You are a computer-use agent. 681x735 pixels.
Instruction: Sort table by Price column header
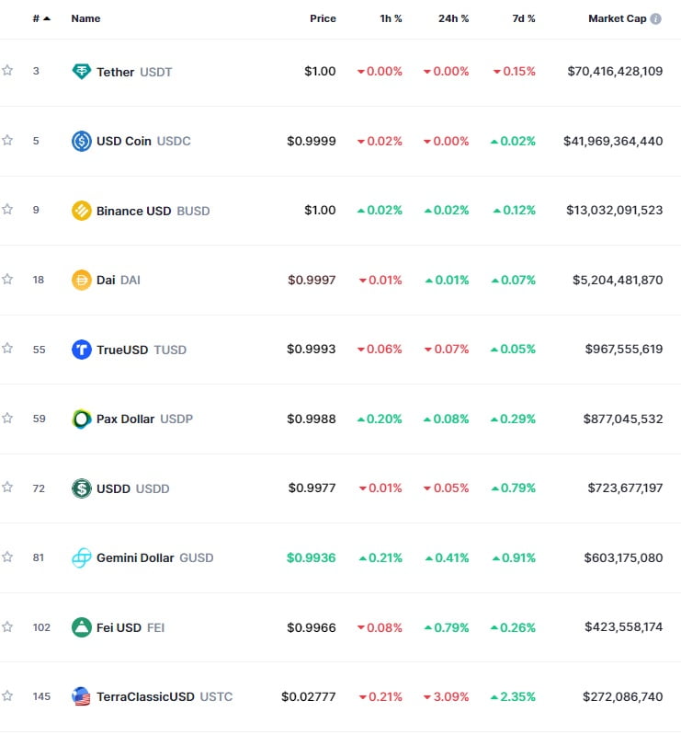(323, 18)
